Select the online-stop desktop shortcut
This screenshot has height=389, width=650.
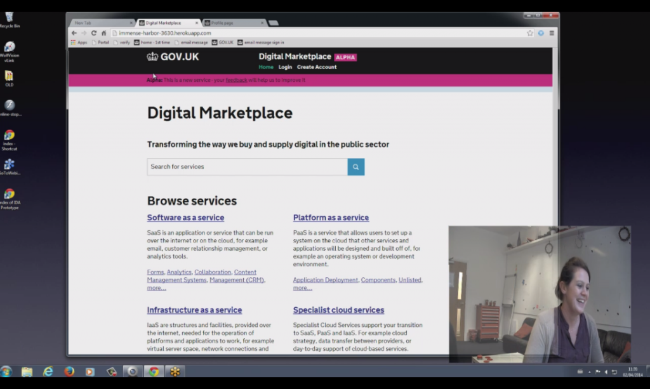coord(10,108)
